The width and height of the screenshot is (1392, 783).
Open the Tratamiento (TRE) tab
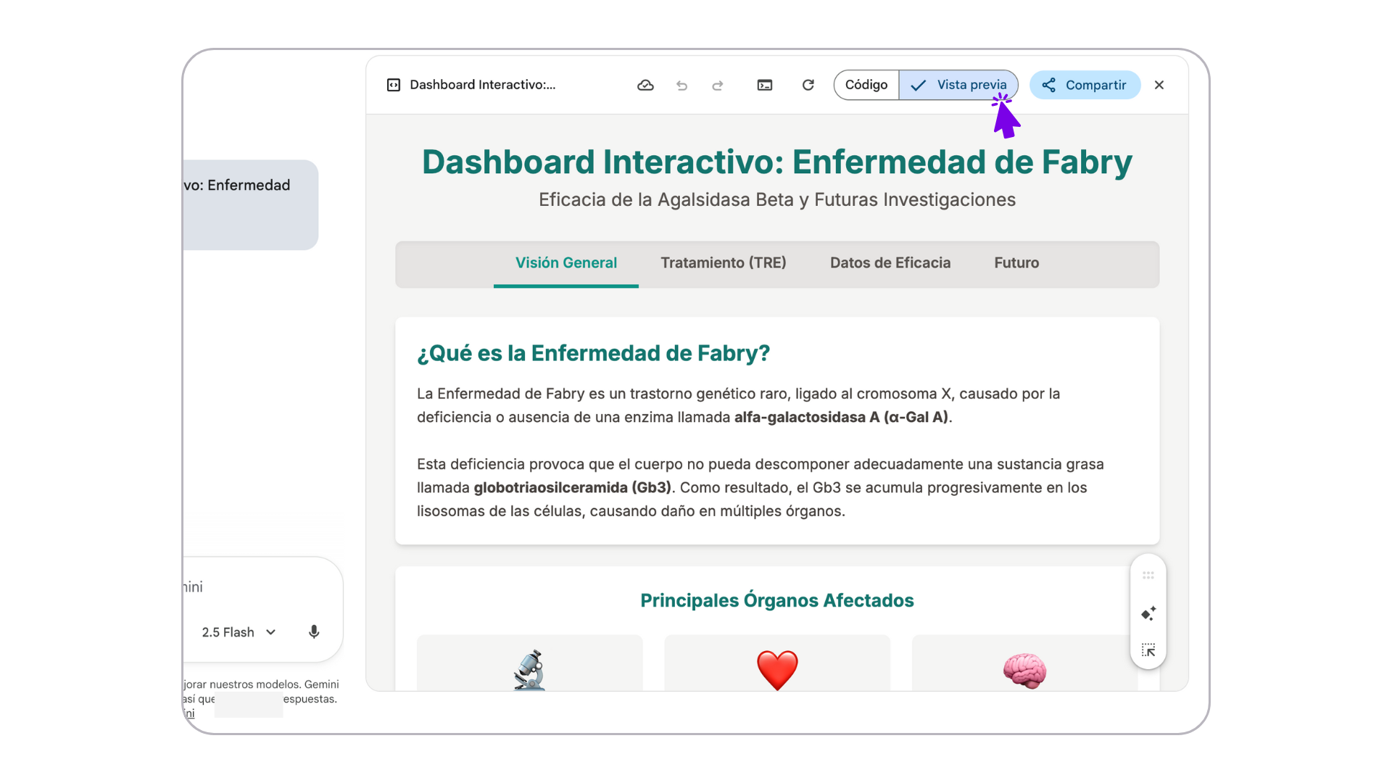click(723, 262)
